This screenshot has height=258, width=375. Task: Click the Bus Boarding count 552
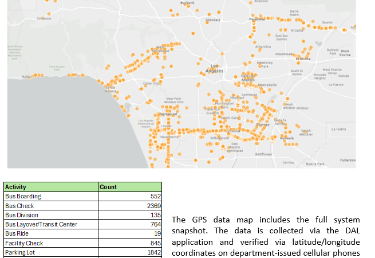(130, 196)
